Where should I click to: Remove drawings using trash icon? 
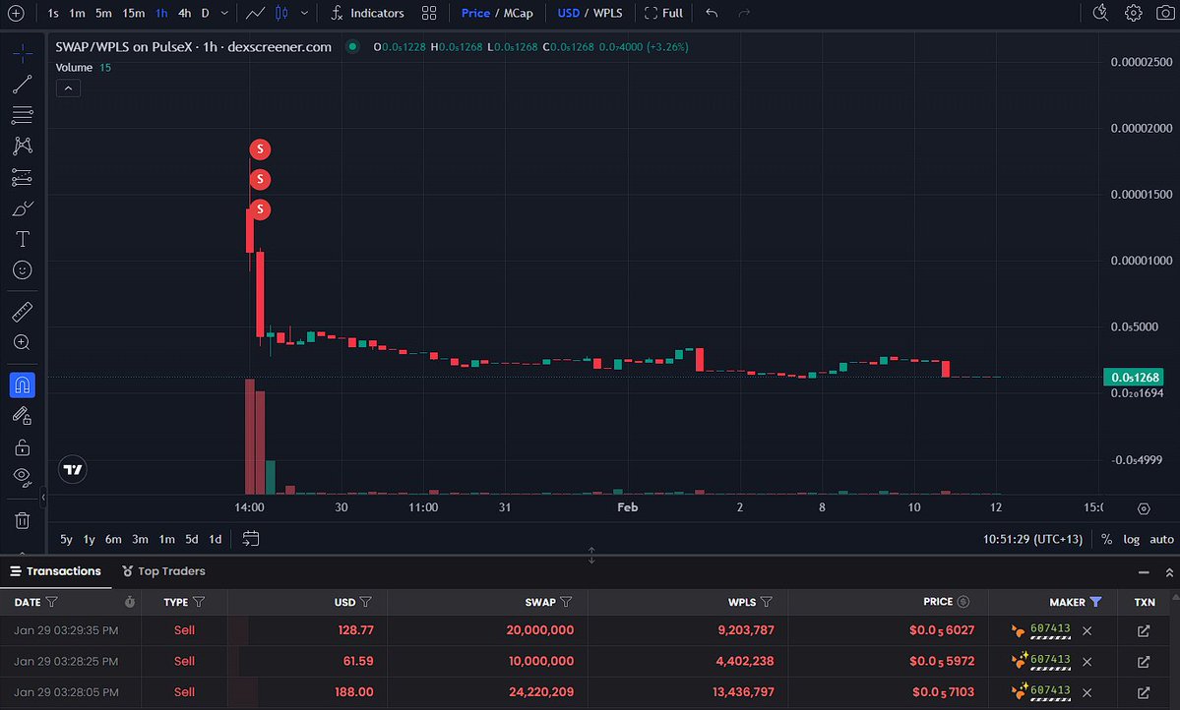(x=22, y=519)
